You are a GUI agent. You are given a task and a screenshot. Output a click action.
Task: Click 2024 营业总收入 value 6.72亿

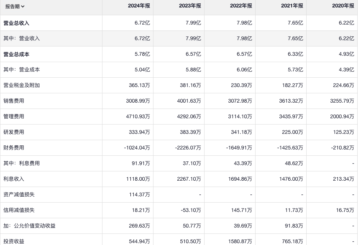point(142,23)
